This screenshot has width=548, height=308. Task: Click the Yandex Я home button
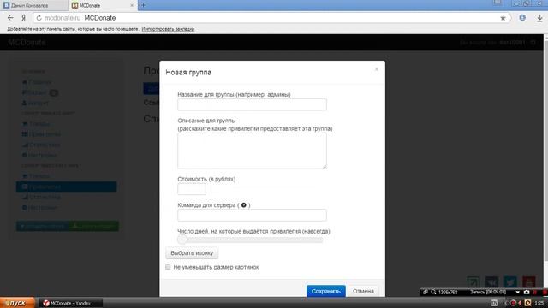(x=23, y=18)
